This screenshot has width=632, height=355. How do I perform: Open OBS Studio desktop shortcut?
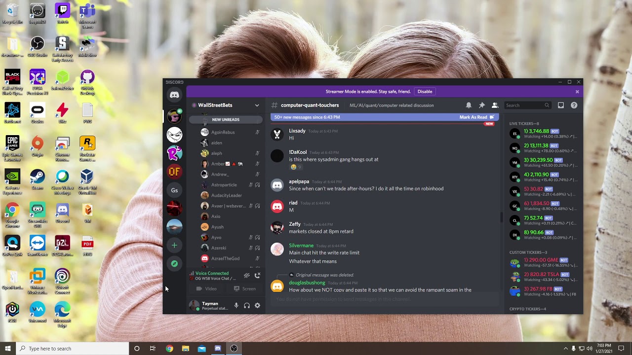pyautogui.click(x=37, y=46)
